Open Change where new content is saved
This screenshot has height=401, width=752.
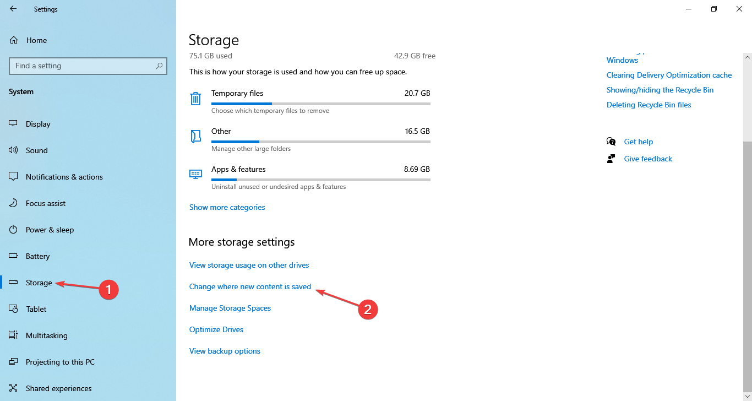pos(250,286)
